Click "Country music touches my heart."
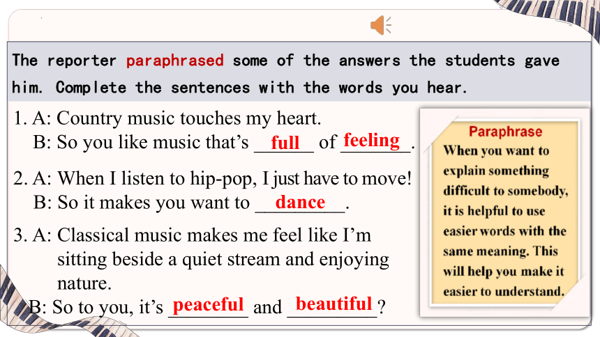Viewport: 600px width, 337px height. pyautogui.click(x=188, y=118)
